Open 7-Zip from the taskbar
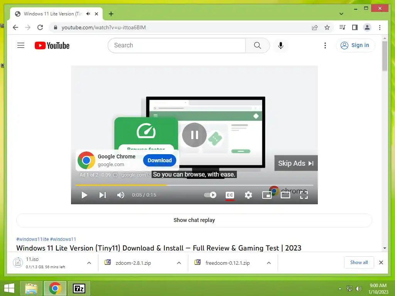The image size is (395, 296). pyautogui.click(x=79, y=288)
